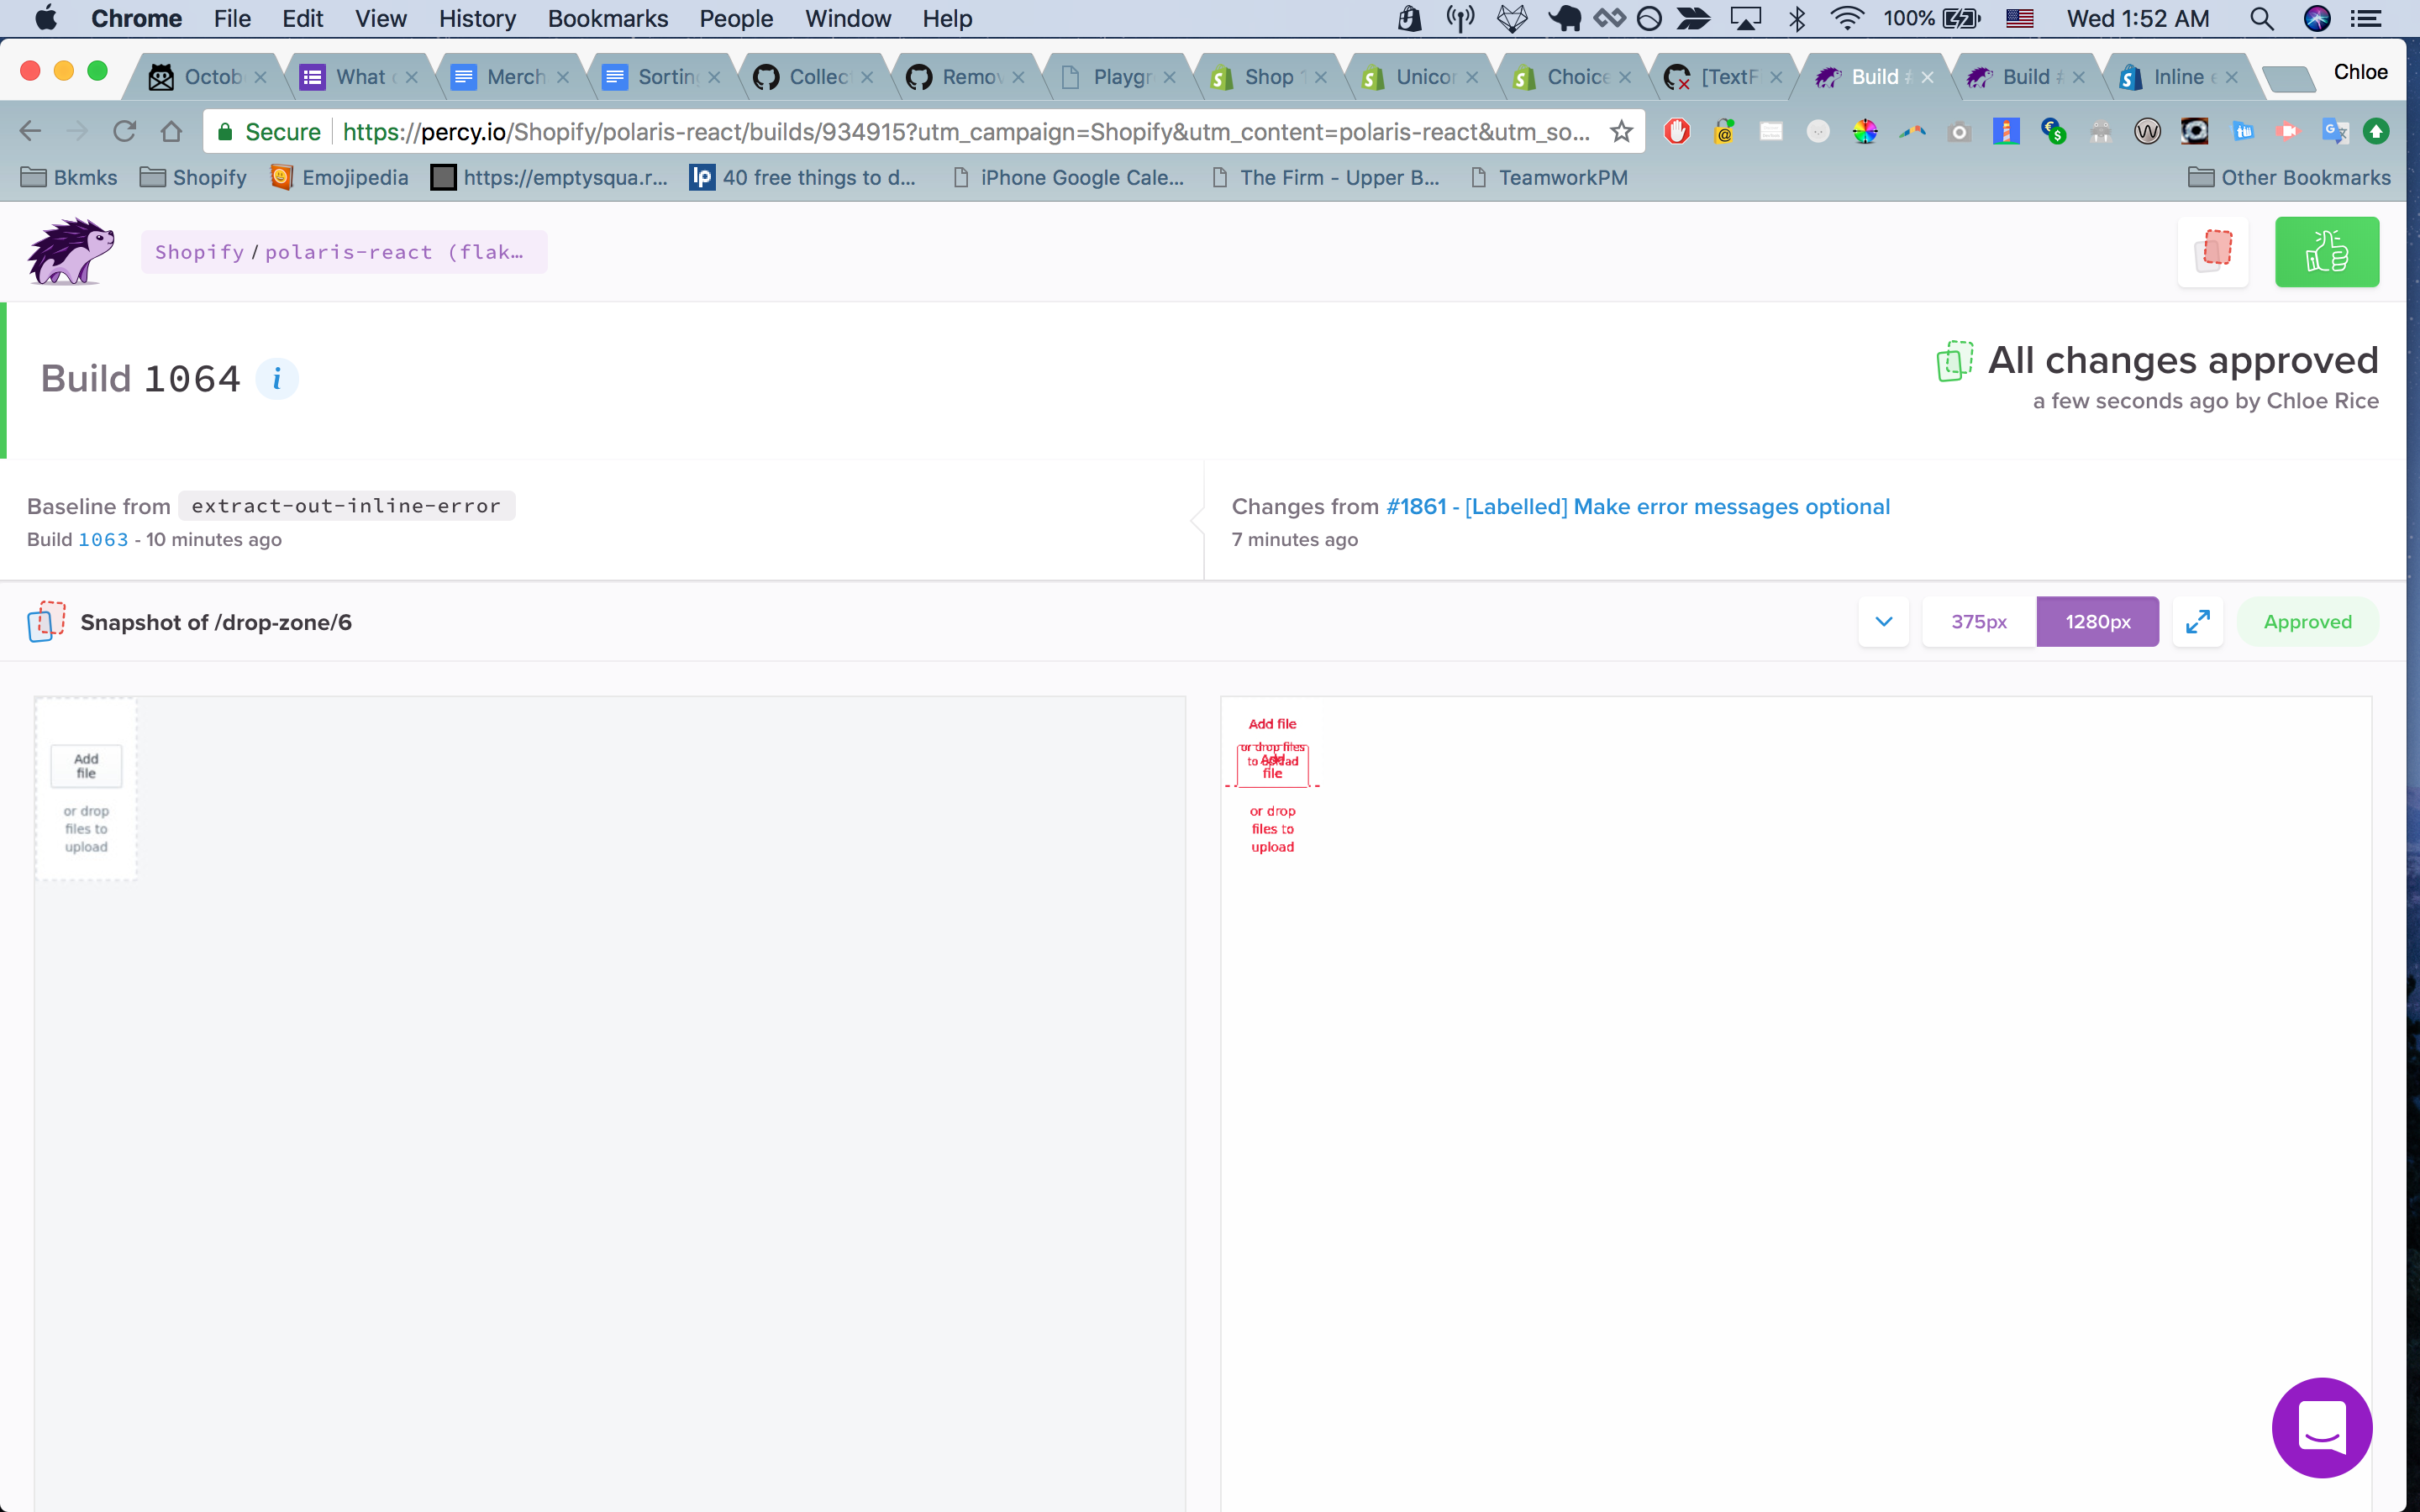Viewport: 2420px width, 1512px height.
Task: Switch to the Playgr browser tab
Action: click(1117, 77)
